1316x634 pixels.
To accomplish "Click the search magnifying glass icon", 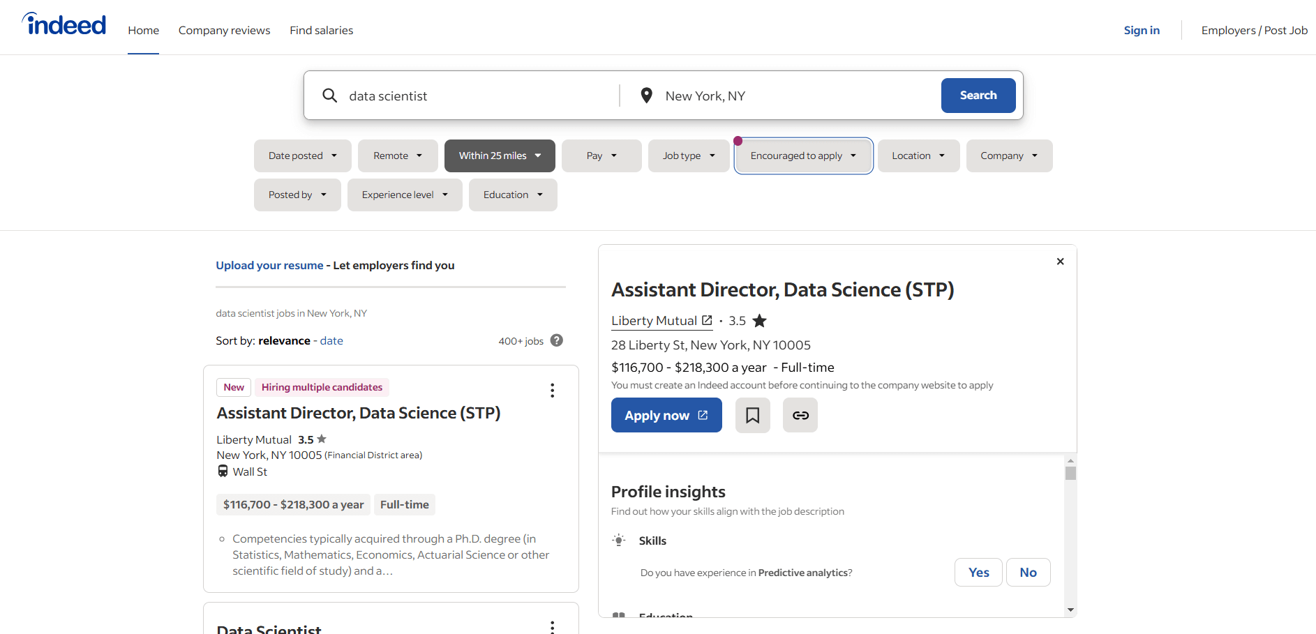I will pos(329,96).
